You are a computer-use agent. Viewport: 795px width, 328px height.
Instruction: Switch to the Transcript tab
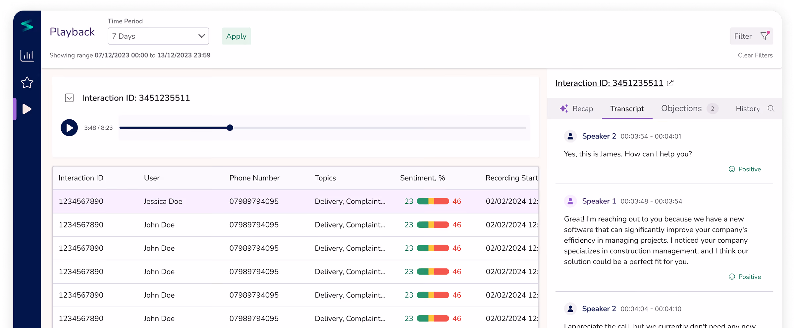pyautogui.click(x=627, y=108)
